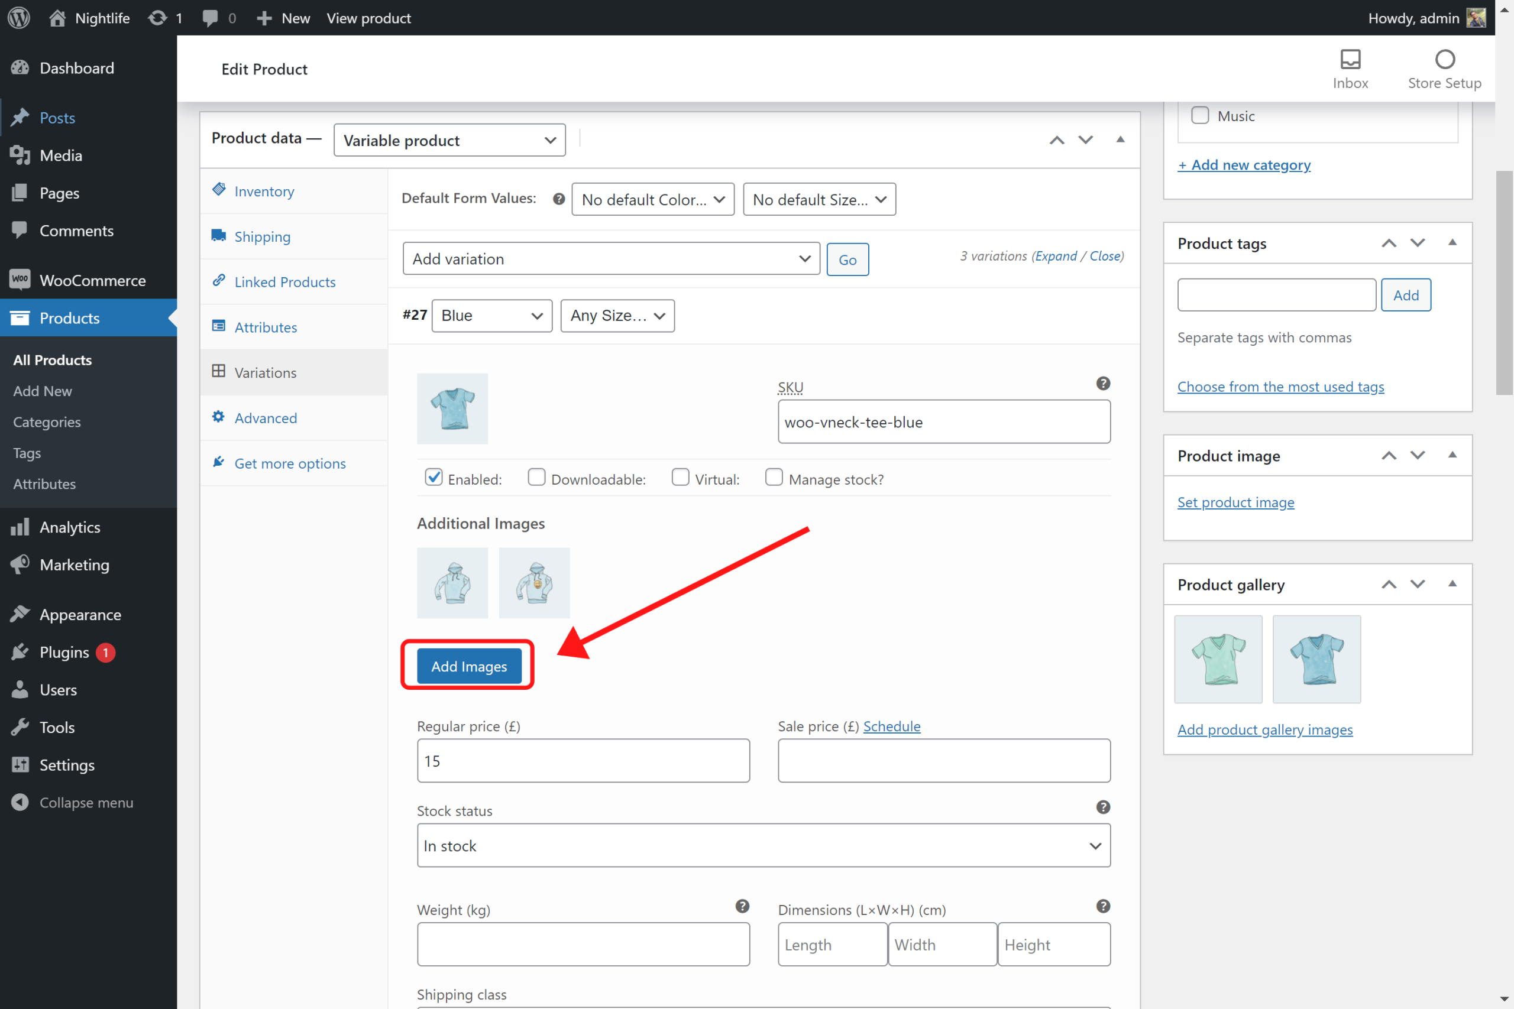
Task: Open the Inbox panel icon
Action: (1350, 60)
